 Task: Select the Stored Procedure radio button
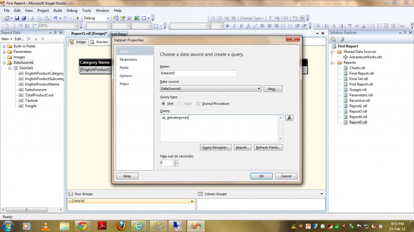pyautogui.click(x=198, y=104)
